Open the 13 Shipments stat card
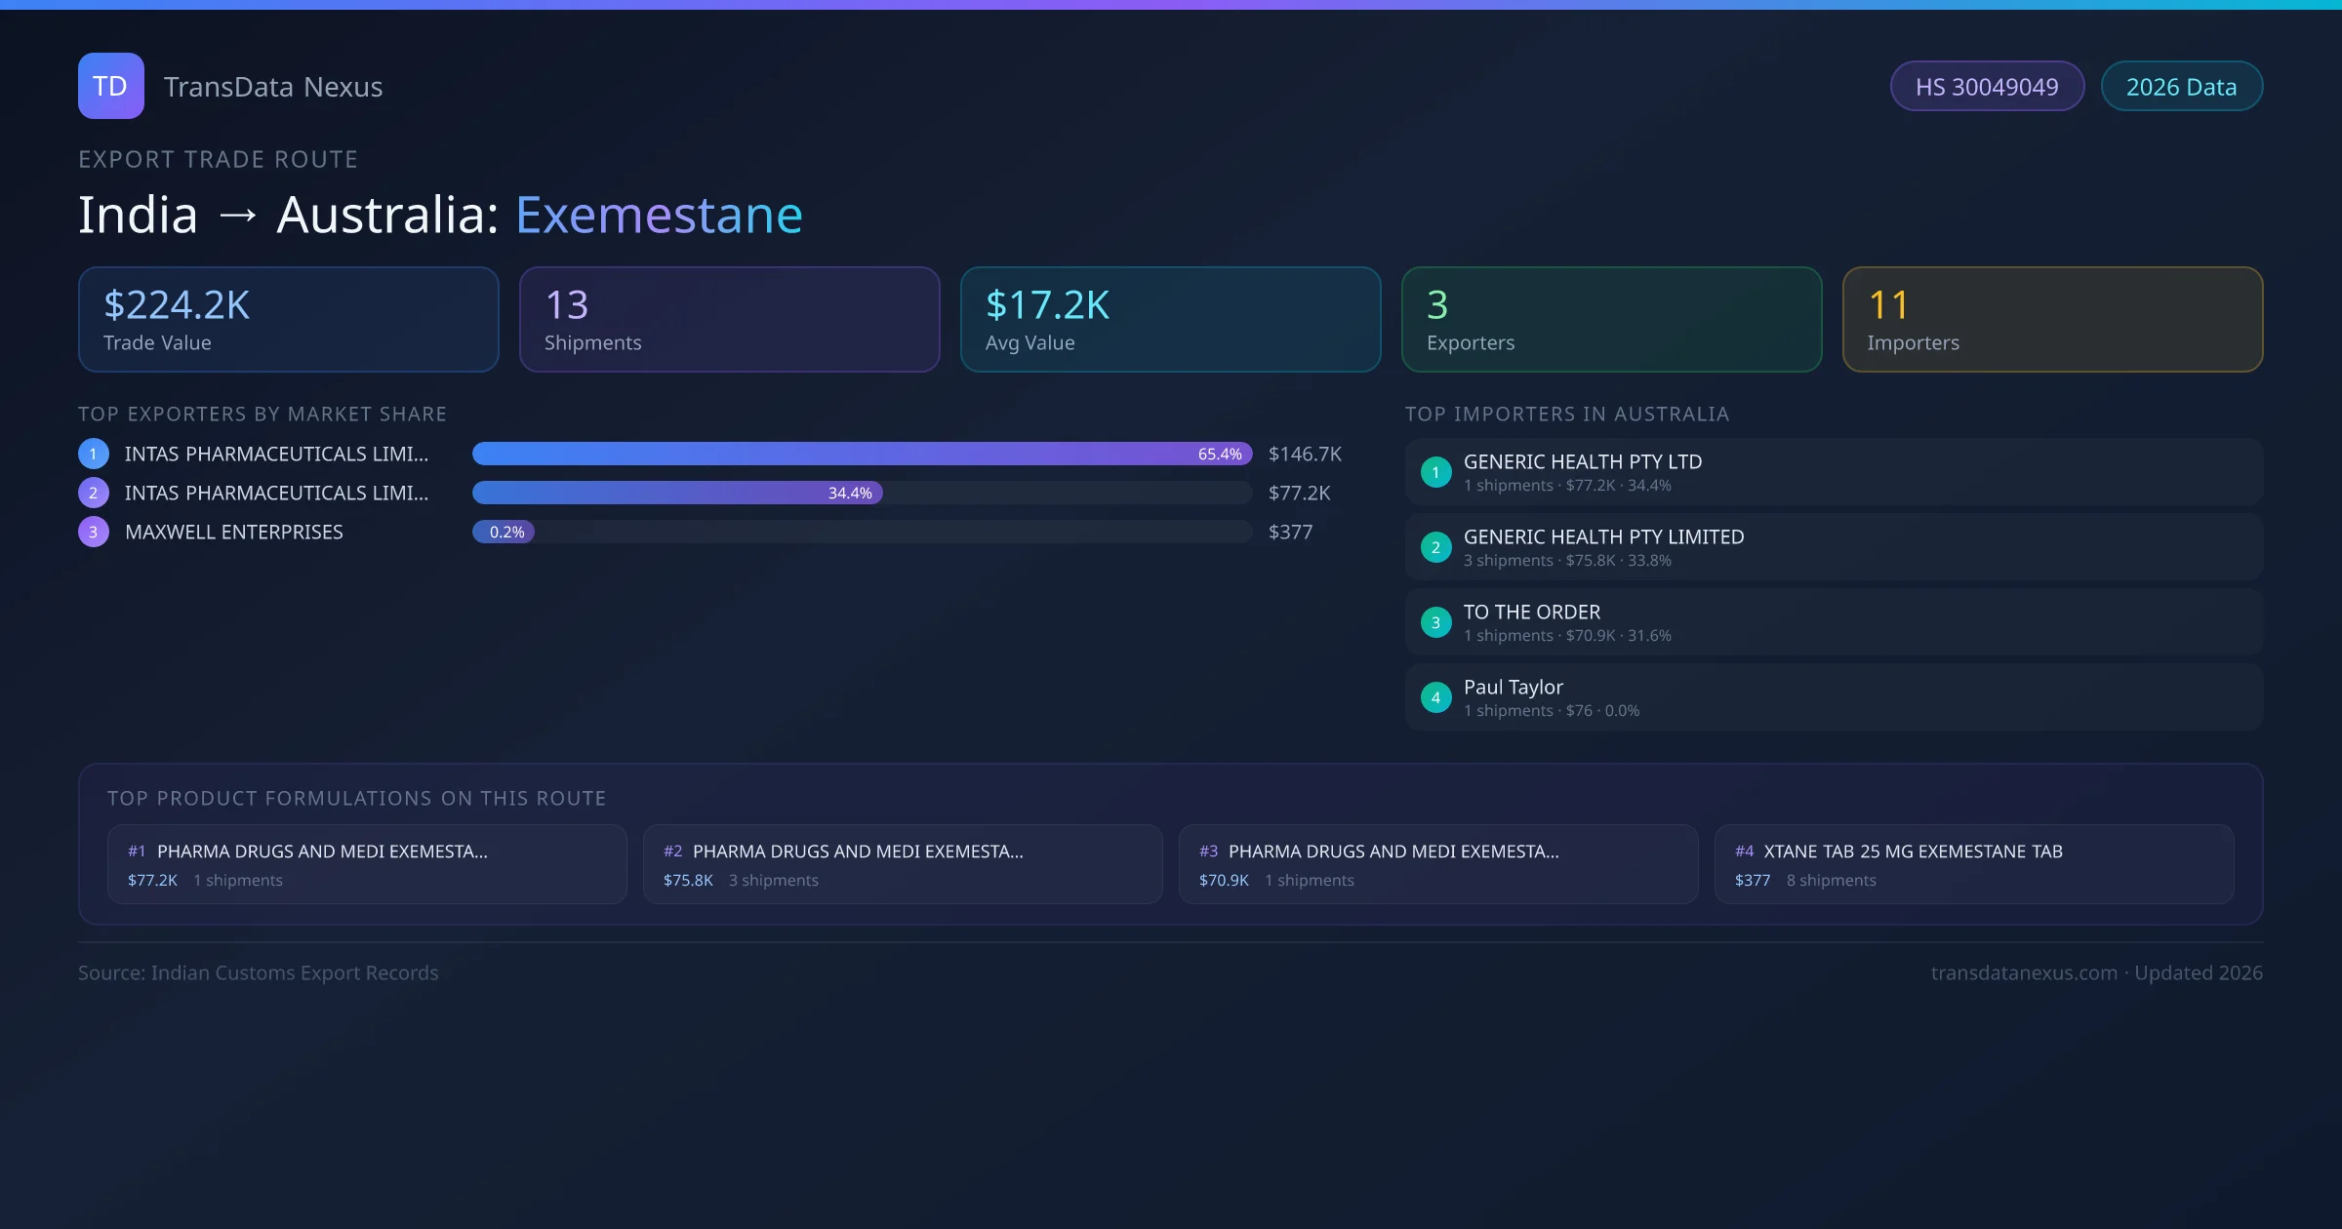2342x1229 pixels. pyautogui.click(x=729, y=320)
